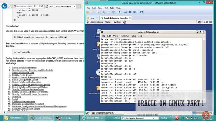Image resolution: width=216 pixels, height=121 pixels.
Task: Open VMware Workstation Help menu
Action: [x=118, y=8]
